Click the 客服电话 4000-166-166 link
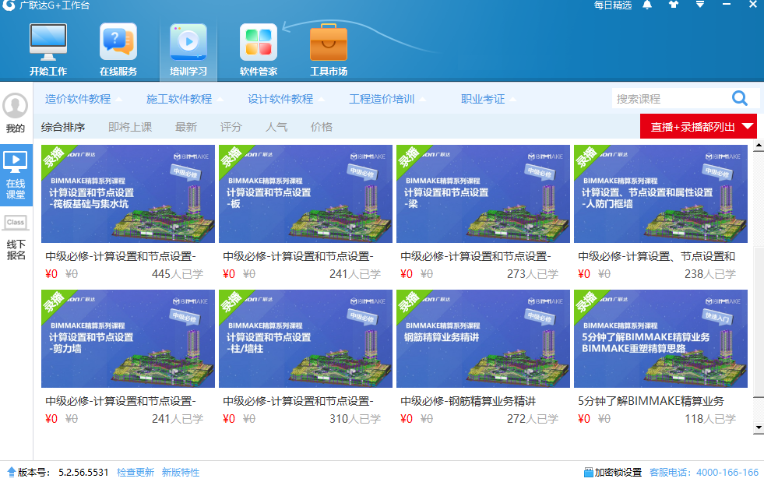This screenshot has width=764, height=482. (x=704, y=472)
